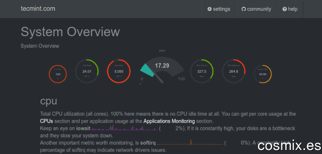The width and height of the screenshot is (322, 154).
Task: Click the System Overview main heading
Action: click(x=70, y=32)
